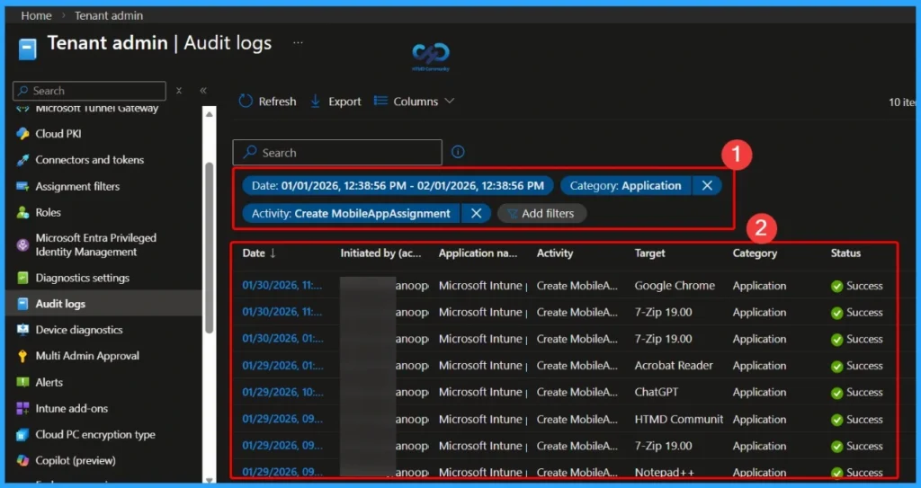Click the Cloud PKI sidebar icon

pyautogui.click(x=22, y=134)
